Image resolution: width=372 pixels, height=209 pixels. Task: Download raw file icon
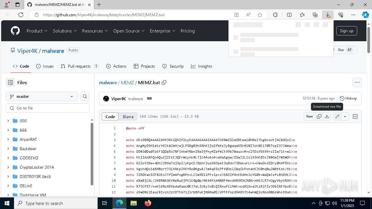coord(327,116)
